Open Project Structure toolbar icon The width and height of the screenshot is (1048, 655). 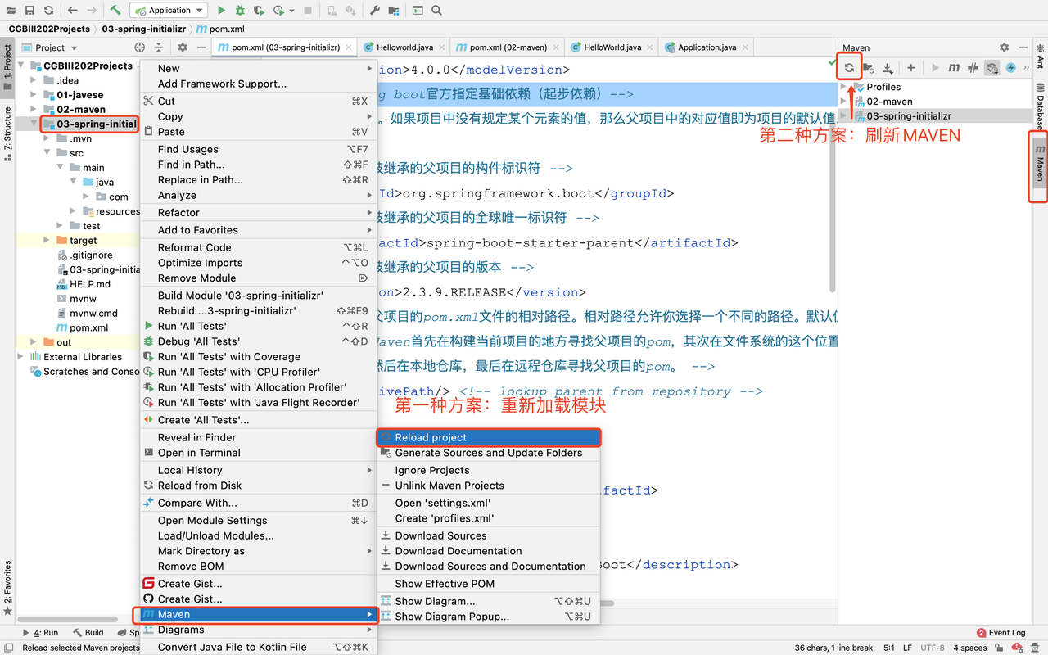[x=394, y=11]
